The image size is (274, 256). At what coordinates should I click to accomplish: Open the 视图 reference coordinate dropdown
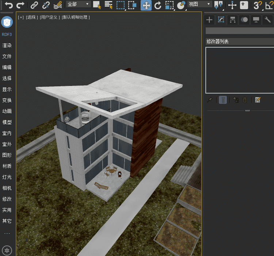(199, 4)
